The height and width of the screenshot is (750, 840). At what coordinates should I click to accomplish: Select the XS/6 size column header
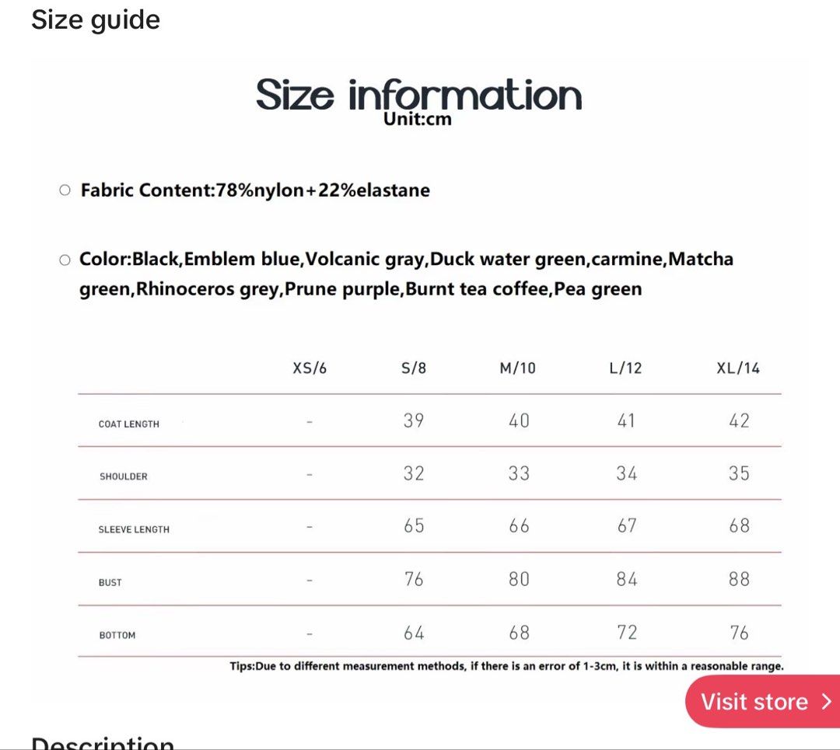coord(309,368)
